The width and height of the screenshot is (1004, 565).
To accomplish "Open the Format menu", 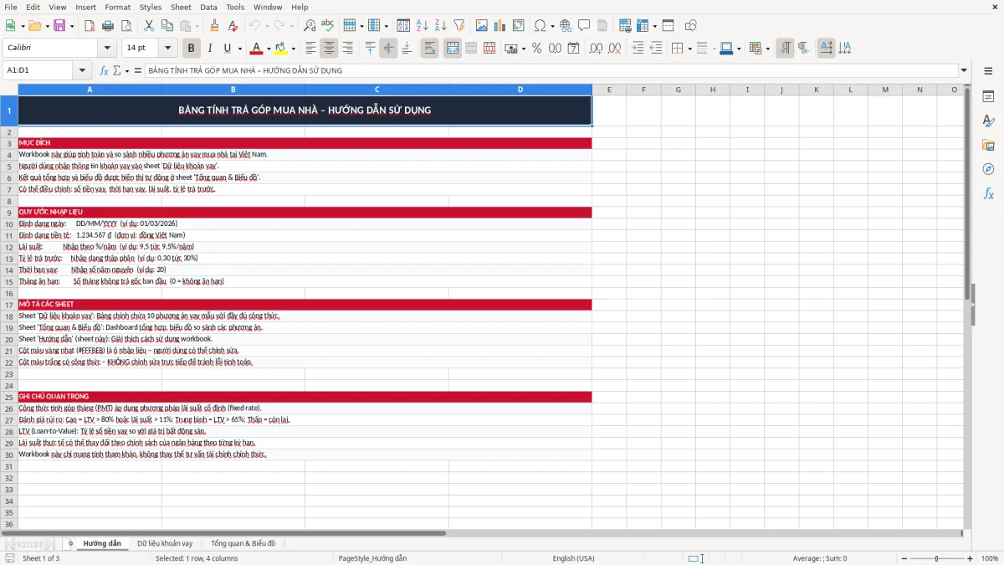I will (117, 7).
